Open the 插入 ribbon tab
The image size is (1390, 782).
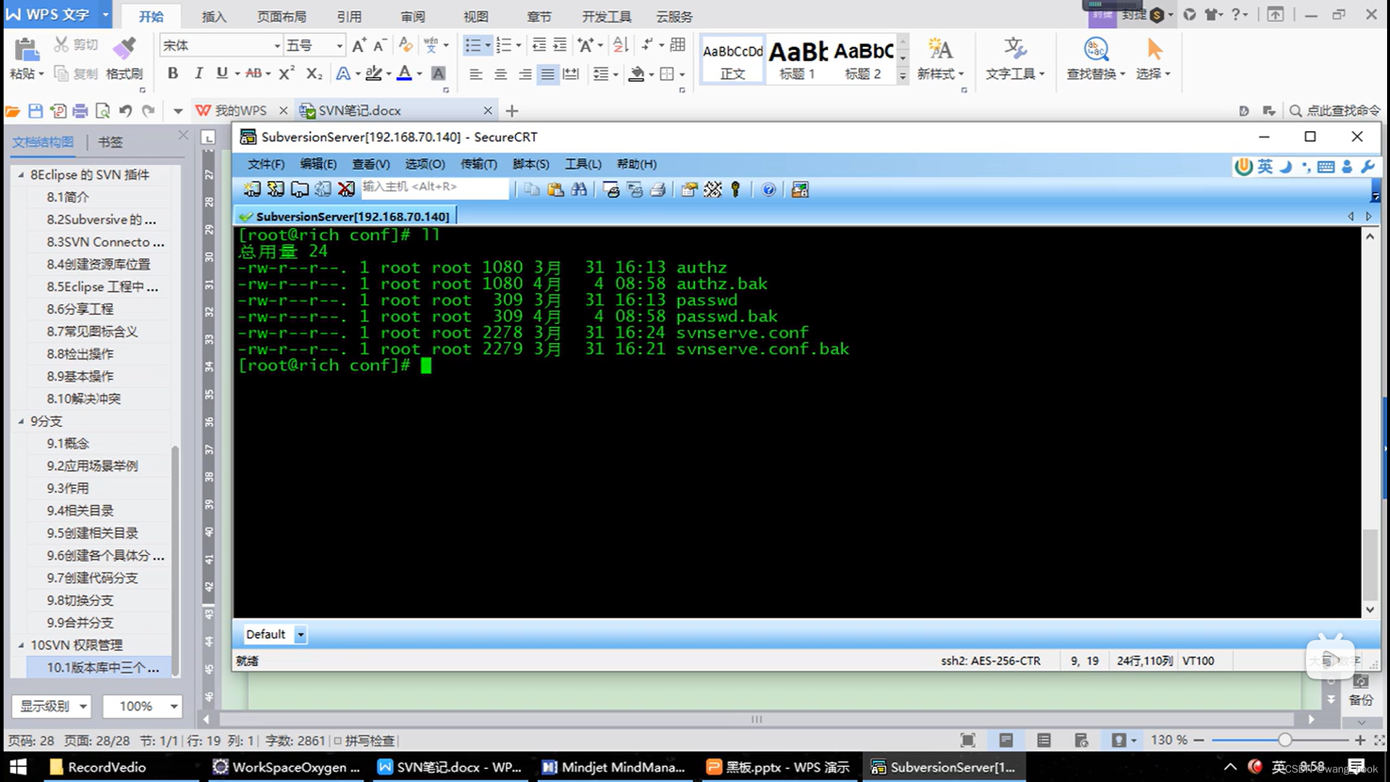(214, 16)
